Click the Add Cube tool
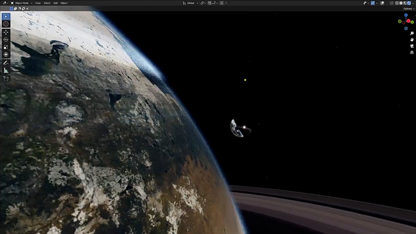416x234 pixels. pos(6,79)
